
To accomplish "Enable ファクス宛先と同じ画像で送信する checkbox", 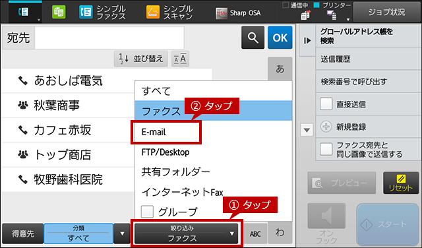I will click(x=326, y=149).
